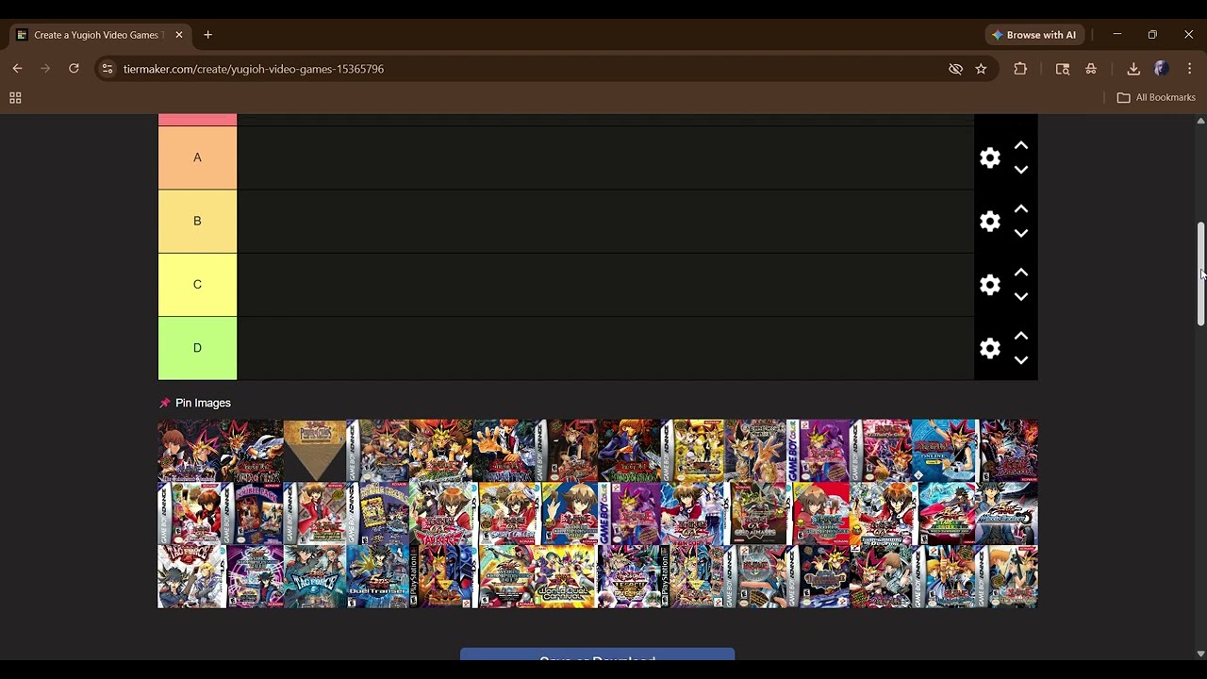Move tier A row down
1207x679 pixels.
pos(1021,170)
